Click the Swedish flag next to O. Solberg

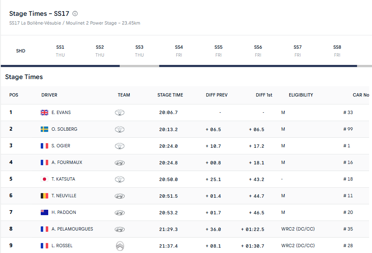click(44, 129)
